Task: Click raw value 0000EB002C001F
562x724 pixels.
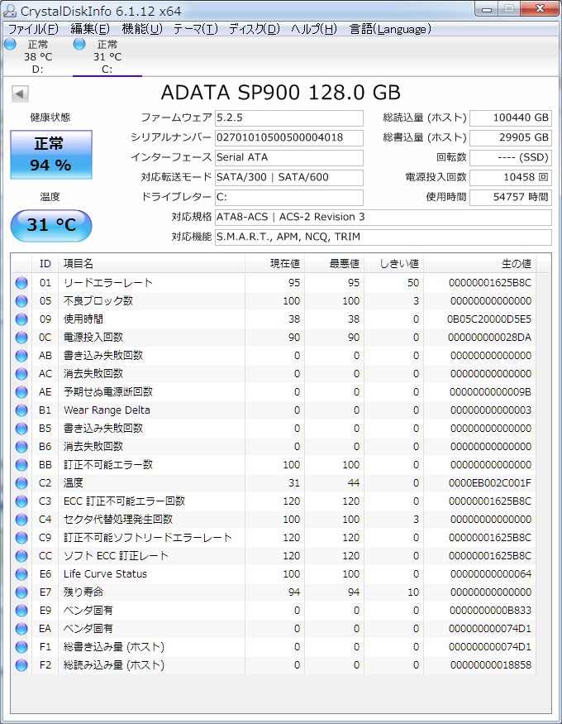Action: 489,483
